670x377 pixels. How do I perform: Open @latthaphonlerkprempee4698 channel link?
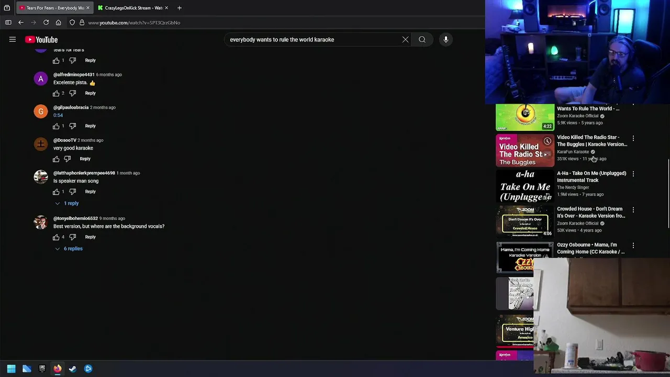84,173
